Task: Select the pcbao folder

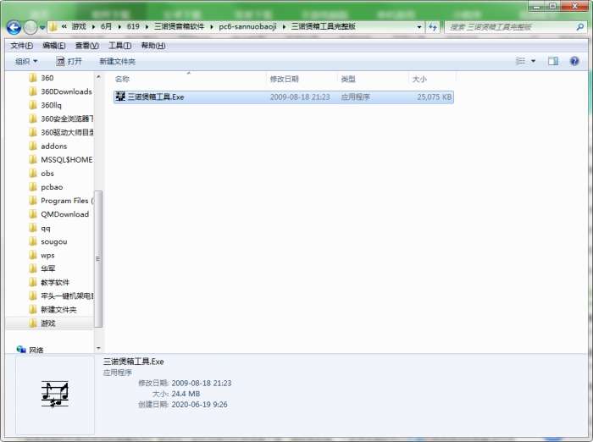Action: click(46, 187)
